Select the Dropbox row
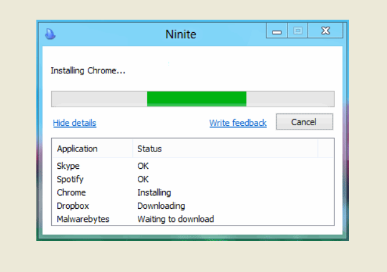Image resolution: width=387 pixels, height=272 pixels. (x=73, y=206)
